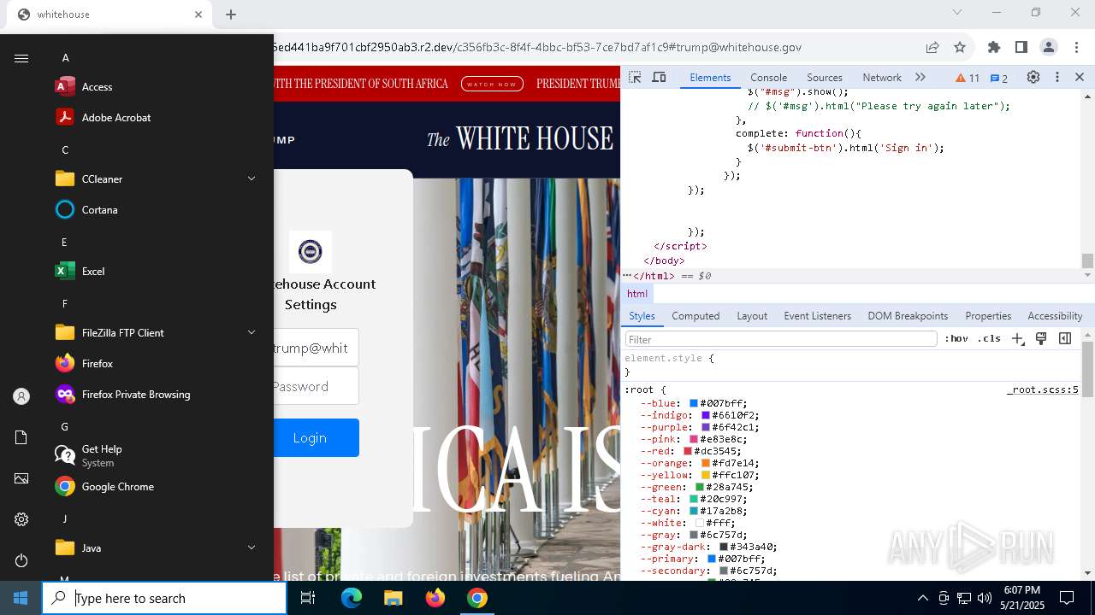Toggle element state with :hov
Viewport: 1095px width, 615px height.
click(x=956, y=339)
